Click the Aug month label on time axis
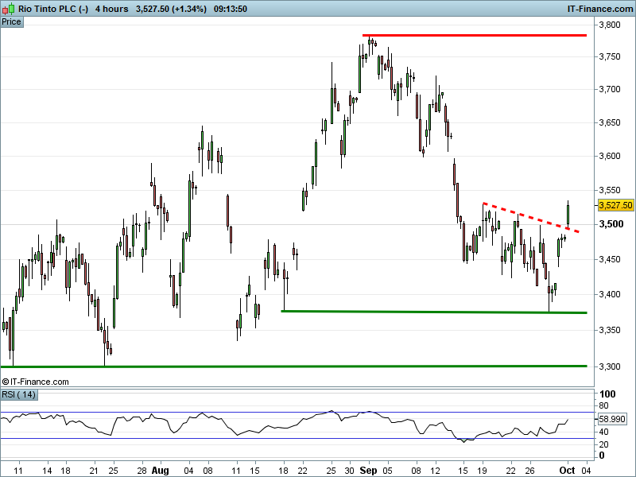The height and width of the screenshot is (477, 636). click(x=161, y=471)
